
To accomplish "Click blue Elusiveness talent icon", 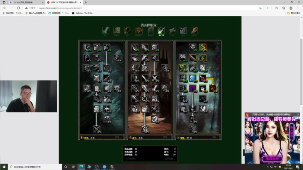I will pos(192,78).
